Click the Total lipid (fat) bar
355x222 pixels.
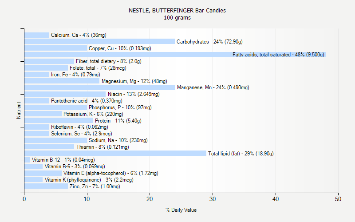(115, 153)
